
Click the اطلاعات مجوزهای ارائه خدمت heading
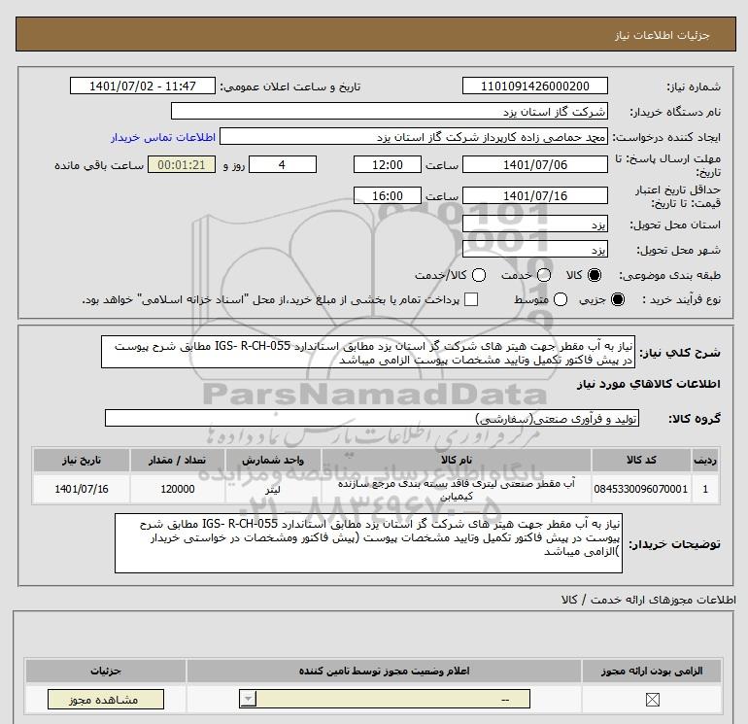(x=648, y=600)
